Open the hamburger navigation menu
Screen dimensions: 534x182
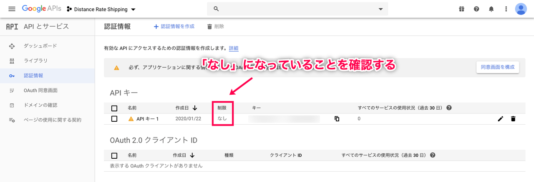[x=12, y=9]
